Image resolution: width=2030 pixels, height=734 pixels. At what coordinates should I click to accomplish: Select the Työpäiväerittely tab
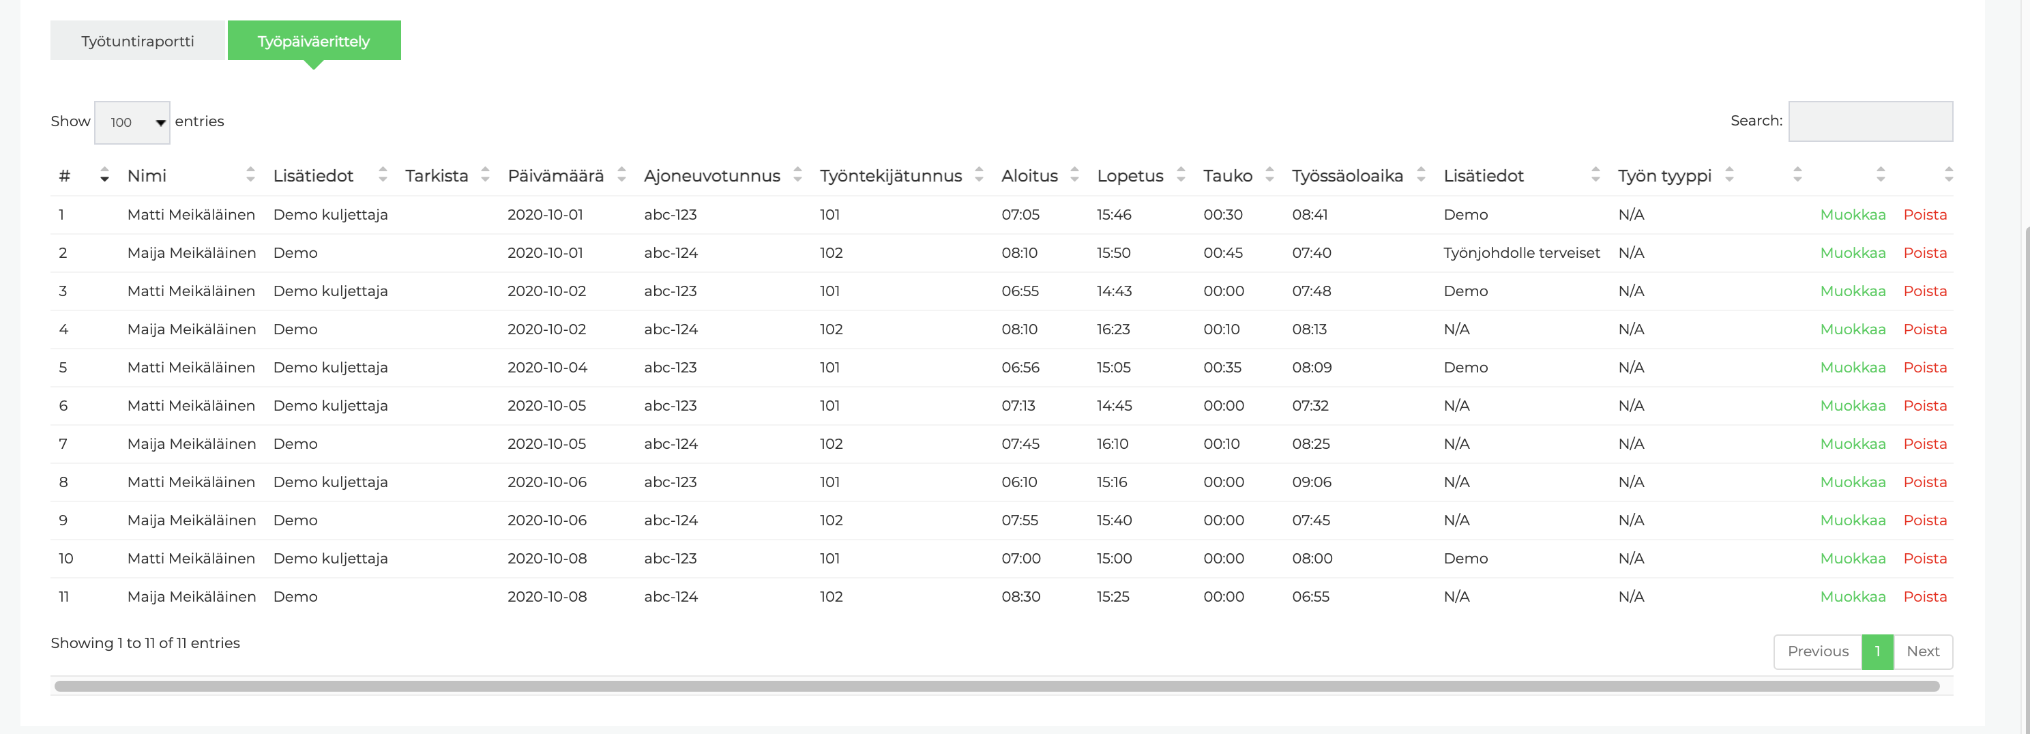coord(314,41)
